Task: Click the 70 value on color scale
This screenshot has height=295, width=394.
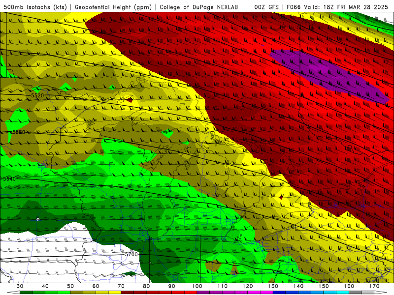Action: (x=121, y=286)
